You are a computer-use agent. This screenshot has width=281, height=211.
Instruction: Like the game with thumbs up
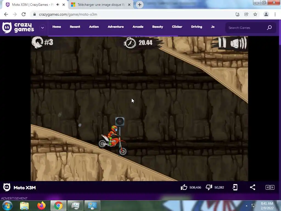click(x=184, y=187)
